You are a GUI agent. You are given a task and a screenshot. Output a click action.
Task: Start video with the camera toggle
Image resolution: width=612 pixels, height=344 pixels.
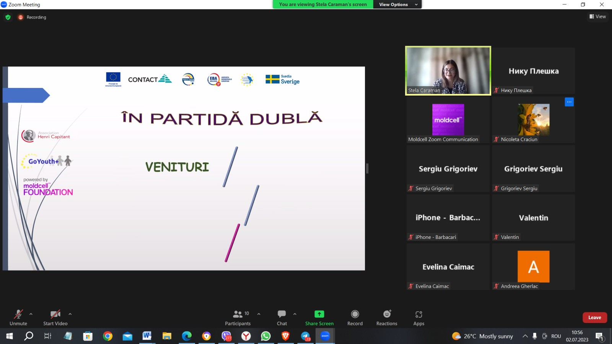[x=55, y=318]
